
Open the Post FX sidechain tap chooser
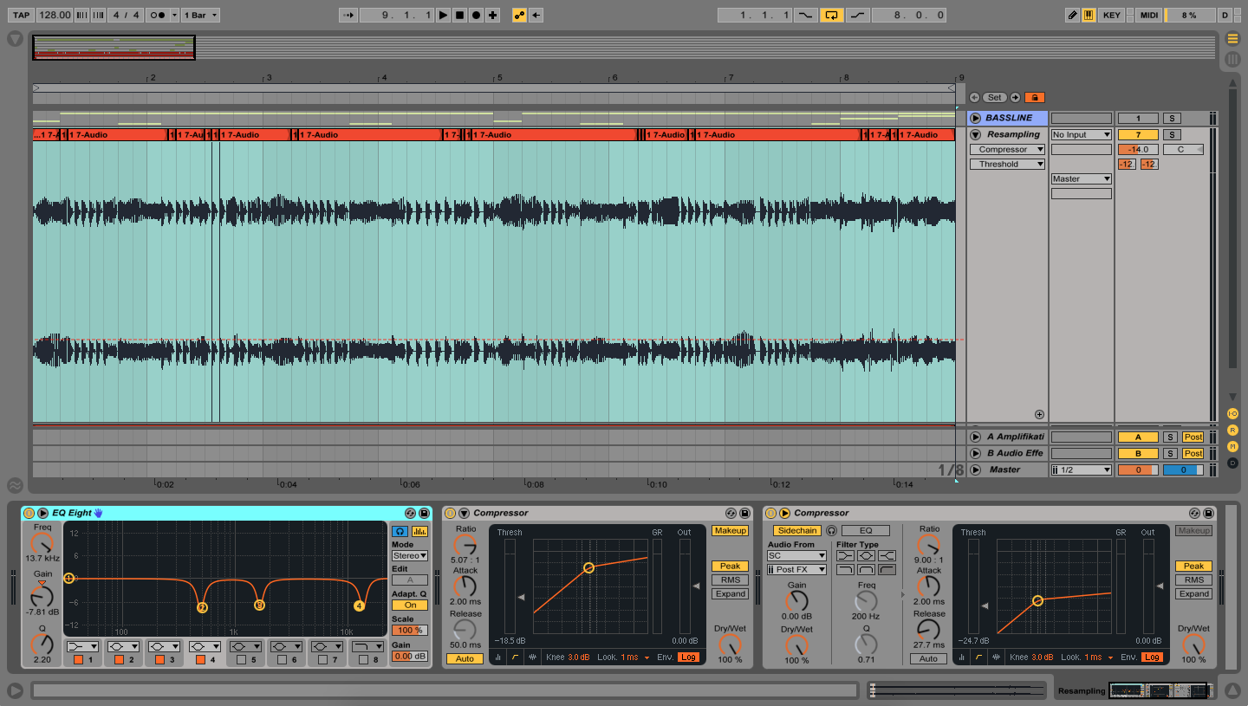[796, 569]
